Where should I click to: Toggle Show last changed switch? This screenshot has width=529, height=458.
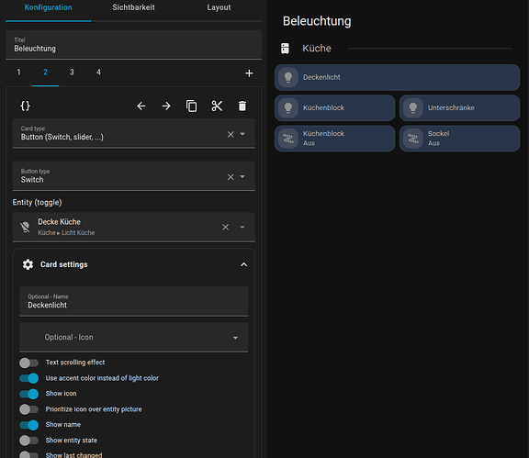(x=29, y=454)
